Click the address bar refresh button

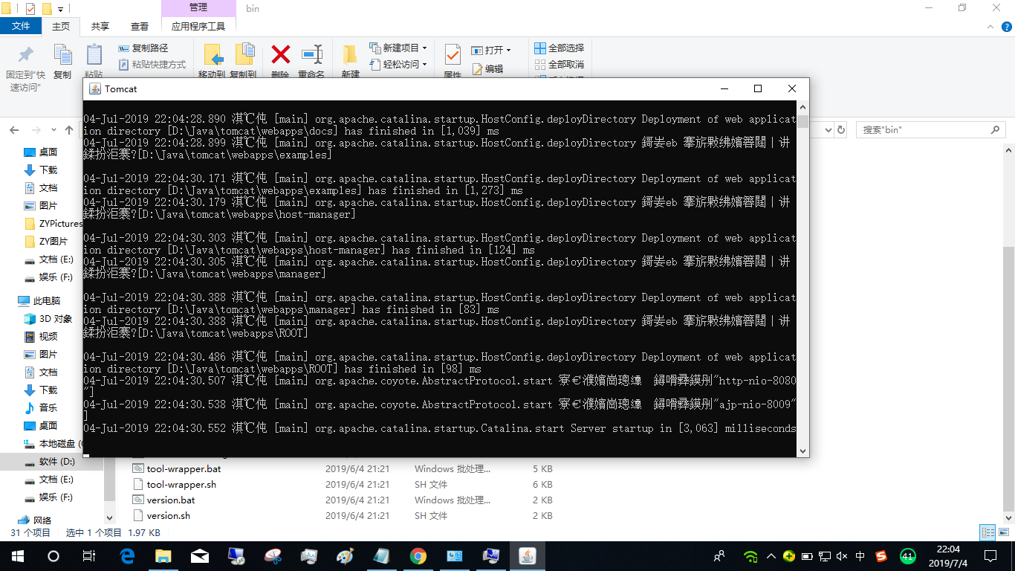click(x=840, y=129)
